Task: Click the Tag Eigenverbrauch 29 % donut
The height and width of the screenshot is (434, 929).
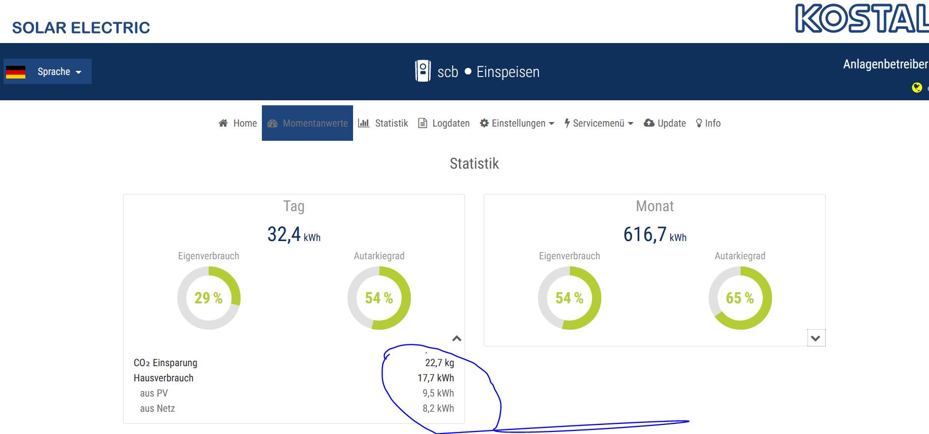Action: (x=209, y=298)
